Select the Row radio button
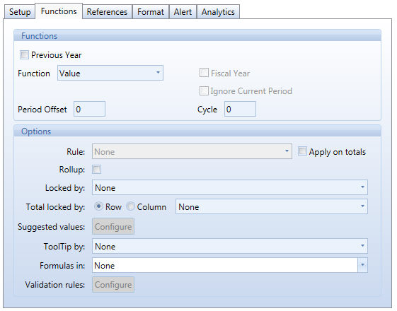Screen dimensions: 397x311 coord(98,206)
